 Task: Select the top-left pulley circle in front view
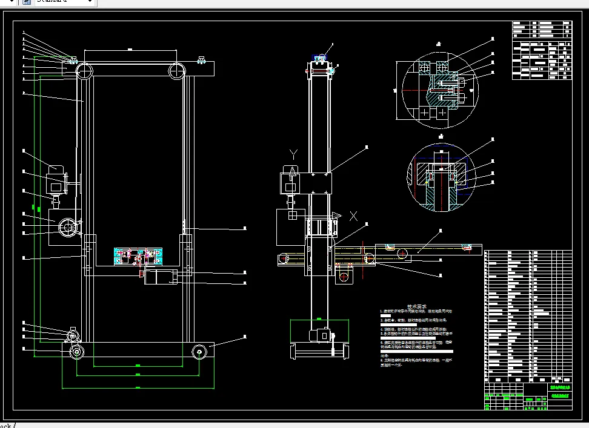click(x=84, y=70)
